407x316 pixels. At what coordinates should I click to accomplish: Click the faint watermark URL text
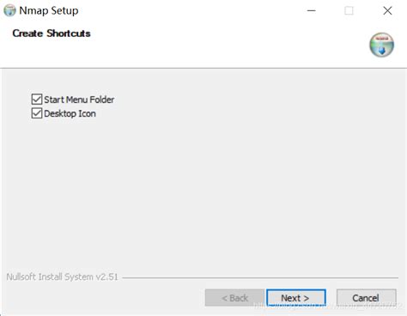point(329,306)
